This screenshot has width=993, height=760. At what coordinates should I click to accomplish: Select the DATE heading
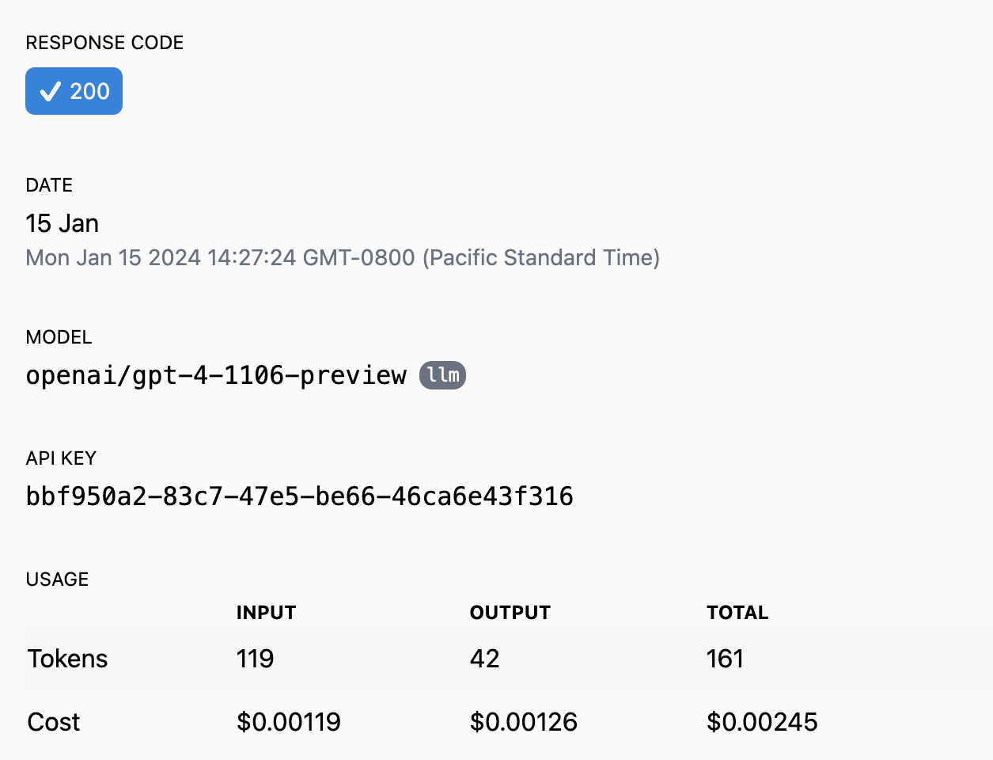[x=49, y=185]
